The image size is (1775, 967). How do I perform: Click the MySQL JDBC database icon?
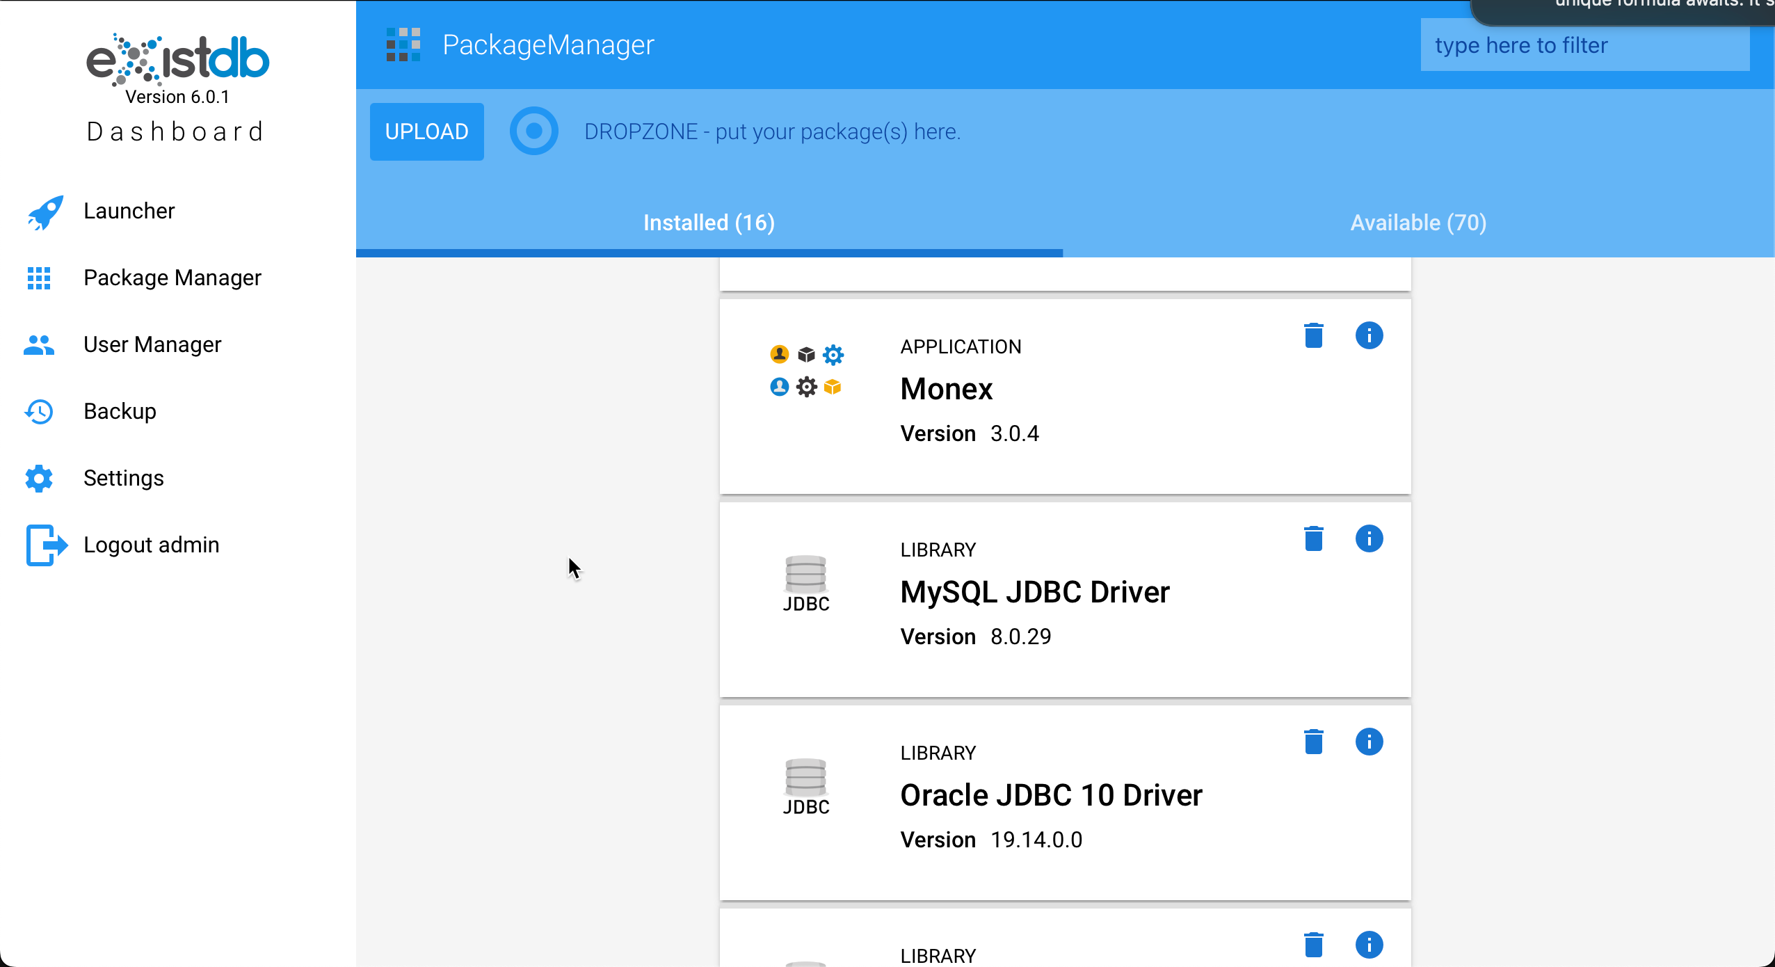tap(805, 583)
